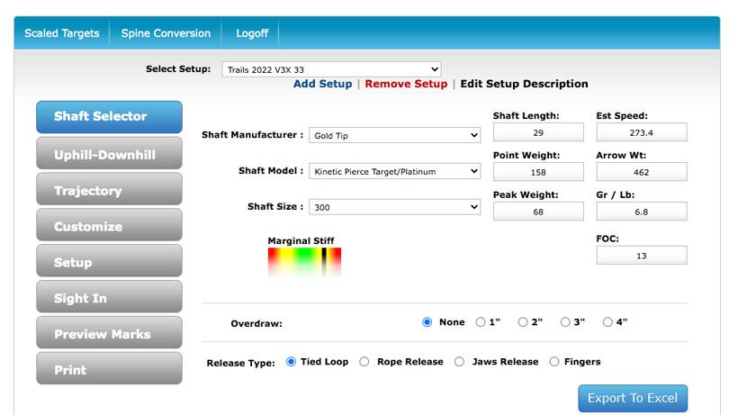The width and height of the screenshot is (738, 415).
Task: Click the Add Setup link
Action: (x=322, y=84)
